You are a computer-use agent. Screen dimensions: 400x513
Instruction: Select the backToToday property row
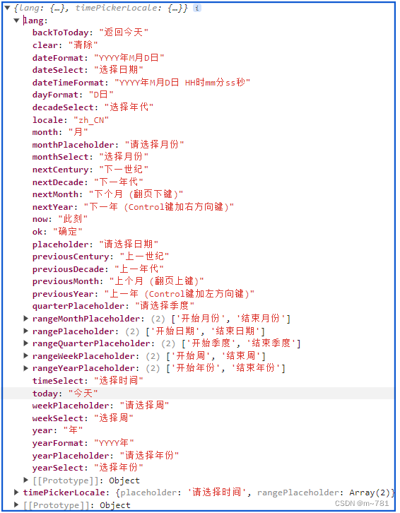click(x=90, y=33)
